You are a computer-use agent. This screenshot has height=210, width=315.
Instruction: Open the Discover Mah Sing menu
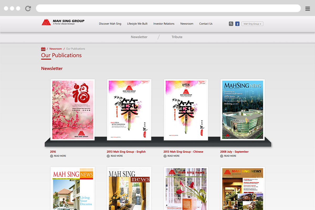tap(110, 24)
